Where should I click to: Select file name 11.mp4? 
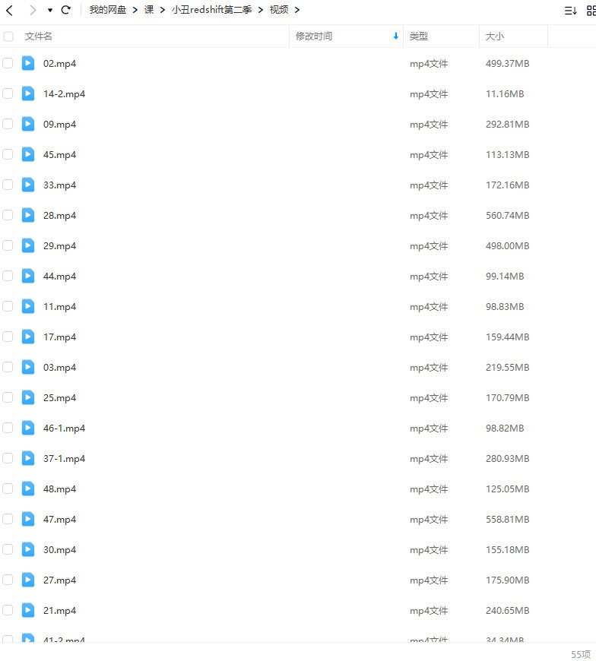59,306
